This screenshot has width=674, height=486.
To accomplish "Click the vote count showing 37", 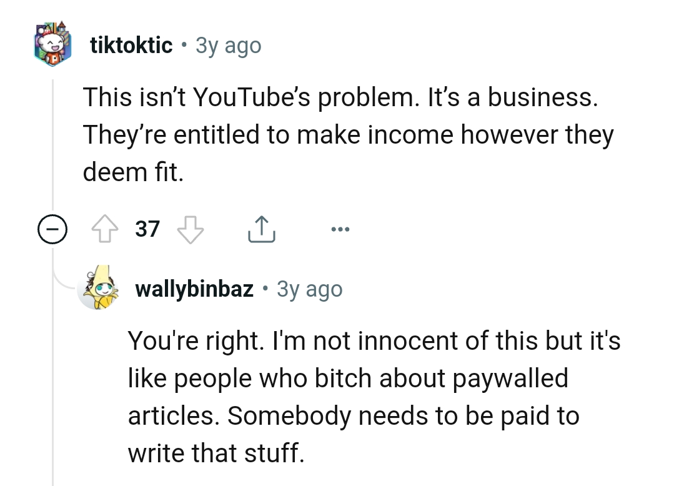I will tap(146, 229).
